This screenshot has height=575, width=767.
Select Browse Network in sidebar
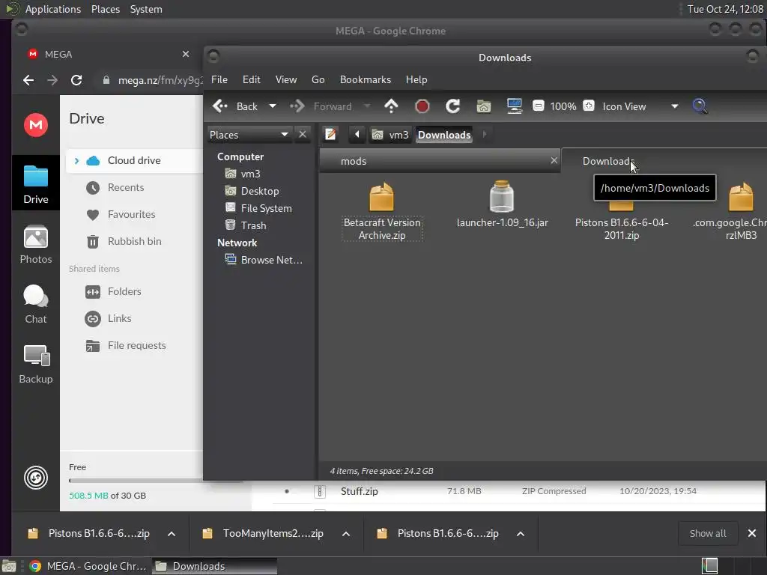[264, 260]
